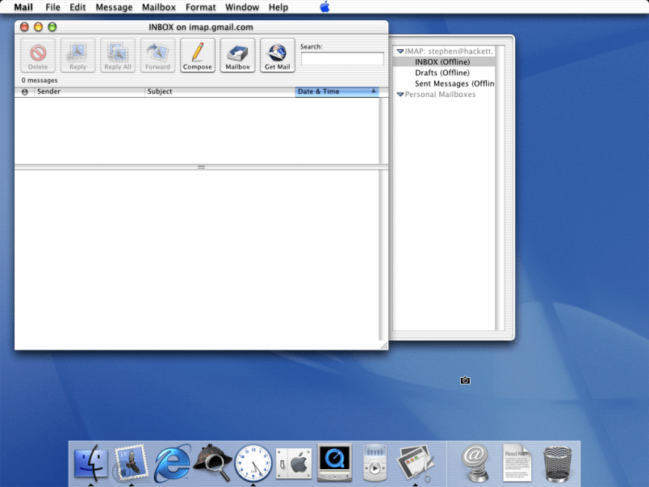Viewport: 649px width, 487px height.
Task: Compose a new message with pencil icon
Action: click(198, 56)
